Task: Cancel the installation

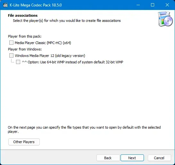Action: [159, 158]
